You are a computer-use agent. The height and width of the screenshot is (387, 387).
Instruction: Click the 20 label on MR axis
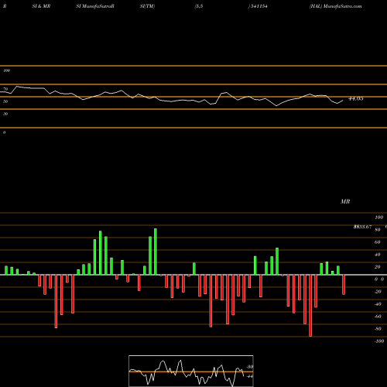378,267
